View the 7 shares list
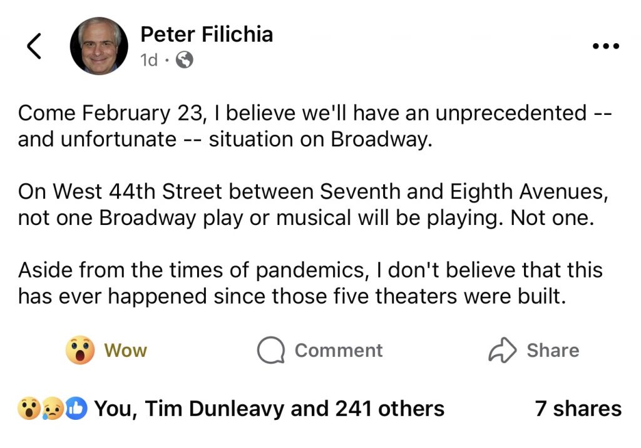641x448 pixels. click(578, 409)
